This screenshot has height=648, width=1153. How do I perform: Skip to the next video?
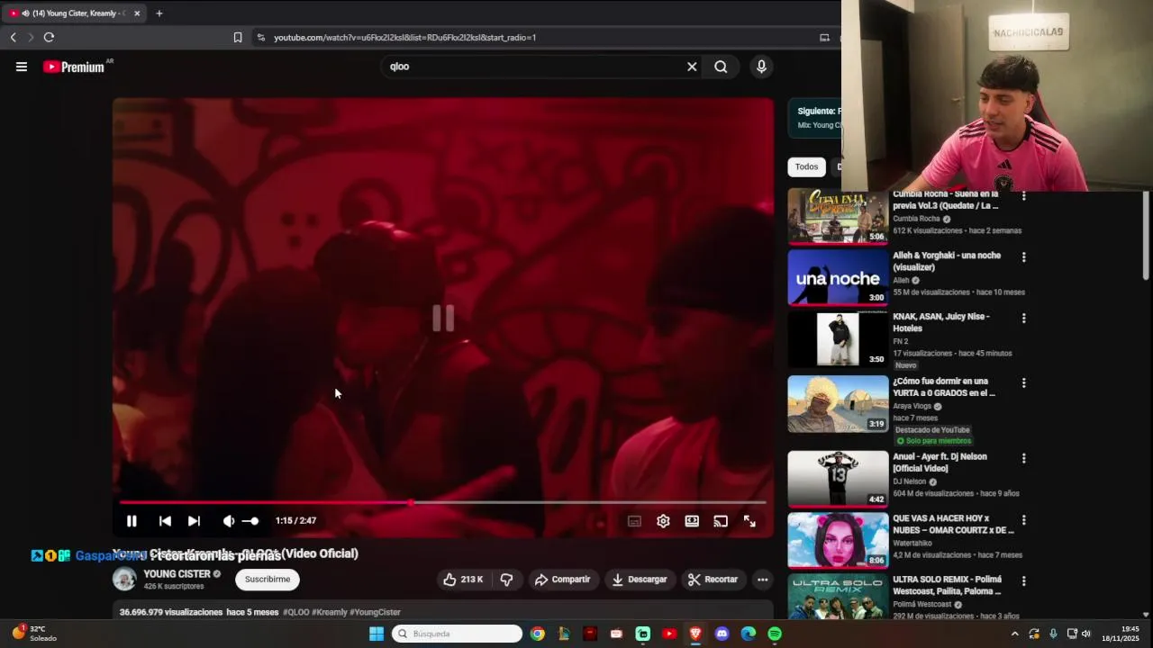click(x=194, y=521)
